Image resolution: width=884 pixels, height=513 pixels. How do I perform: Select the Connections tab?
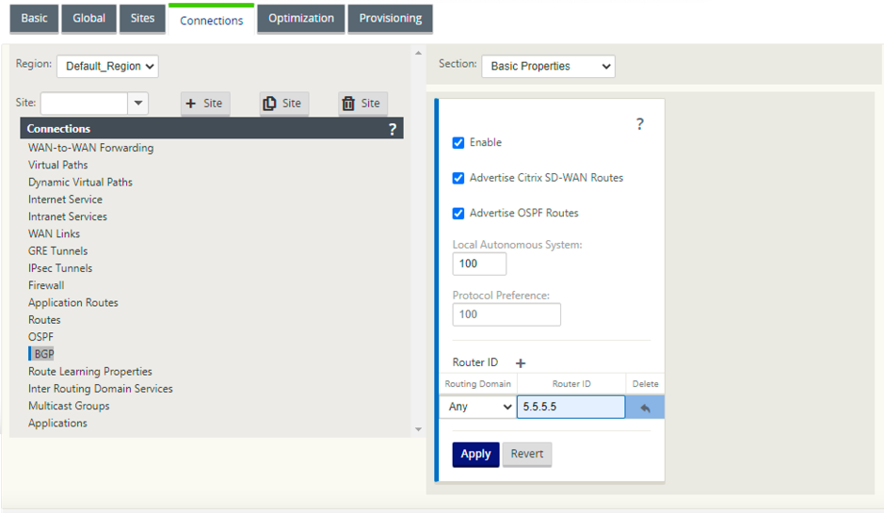pos(212,21)
